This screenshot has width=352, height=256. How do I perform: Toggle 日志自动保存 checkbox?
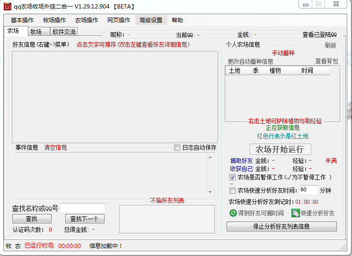coord(177,148)
